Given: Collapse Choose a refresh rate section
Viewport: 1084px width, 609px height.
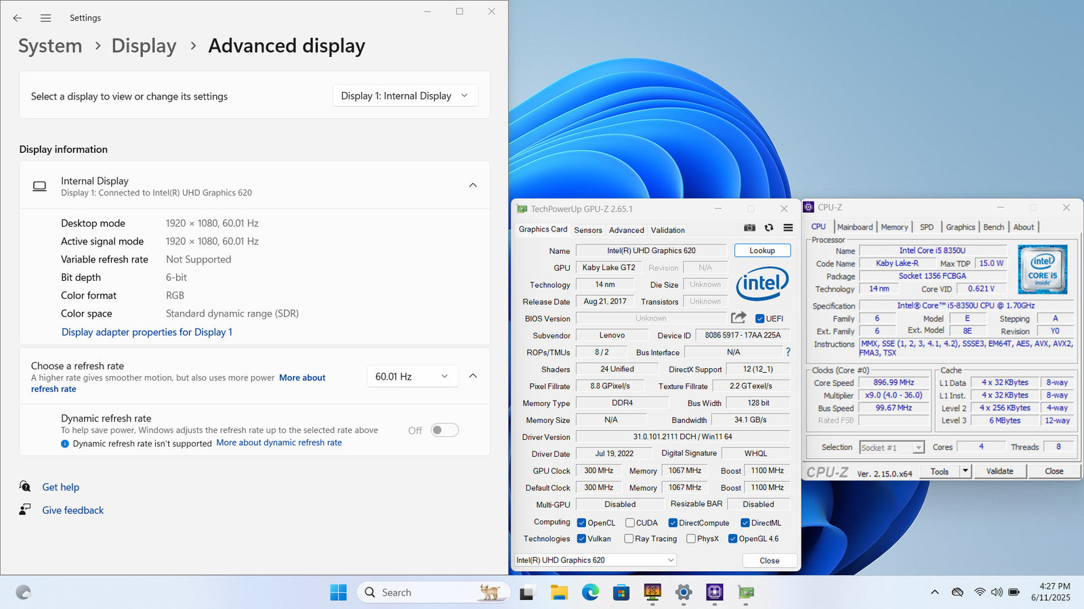Looking at the screenshot, I should (473, 376).
